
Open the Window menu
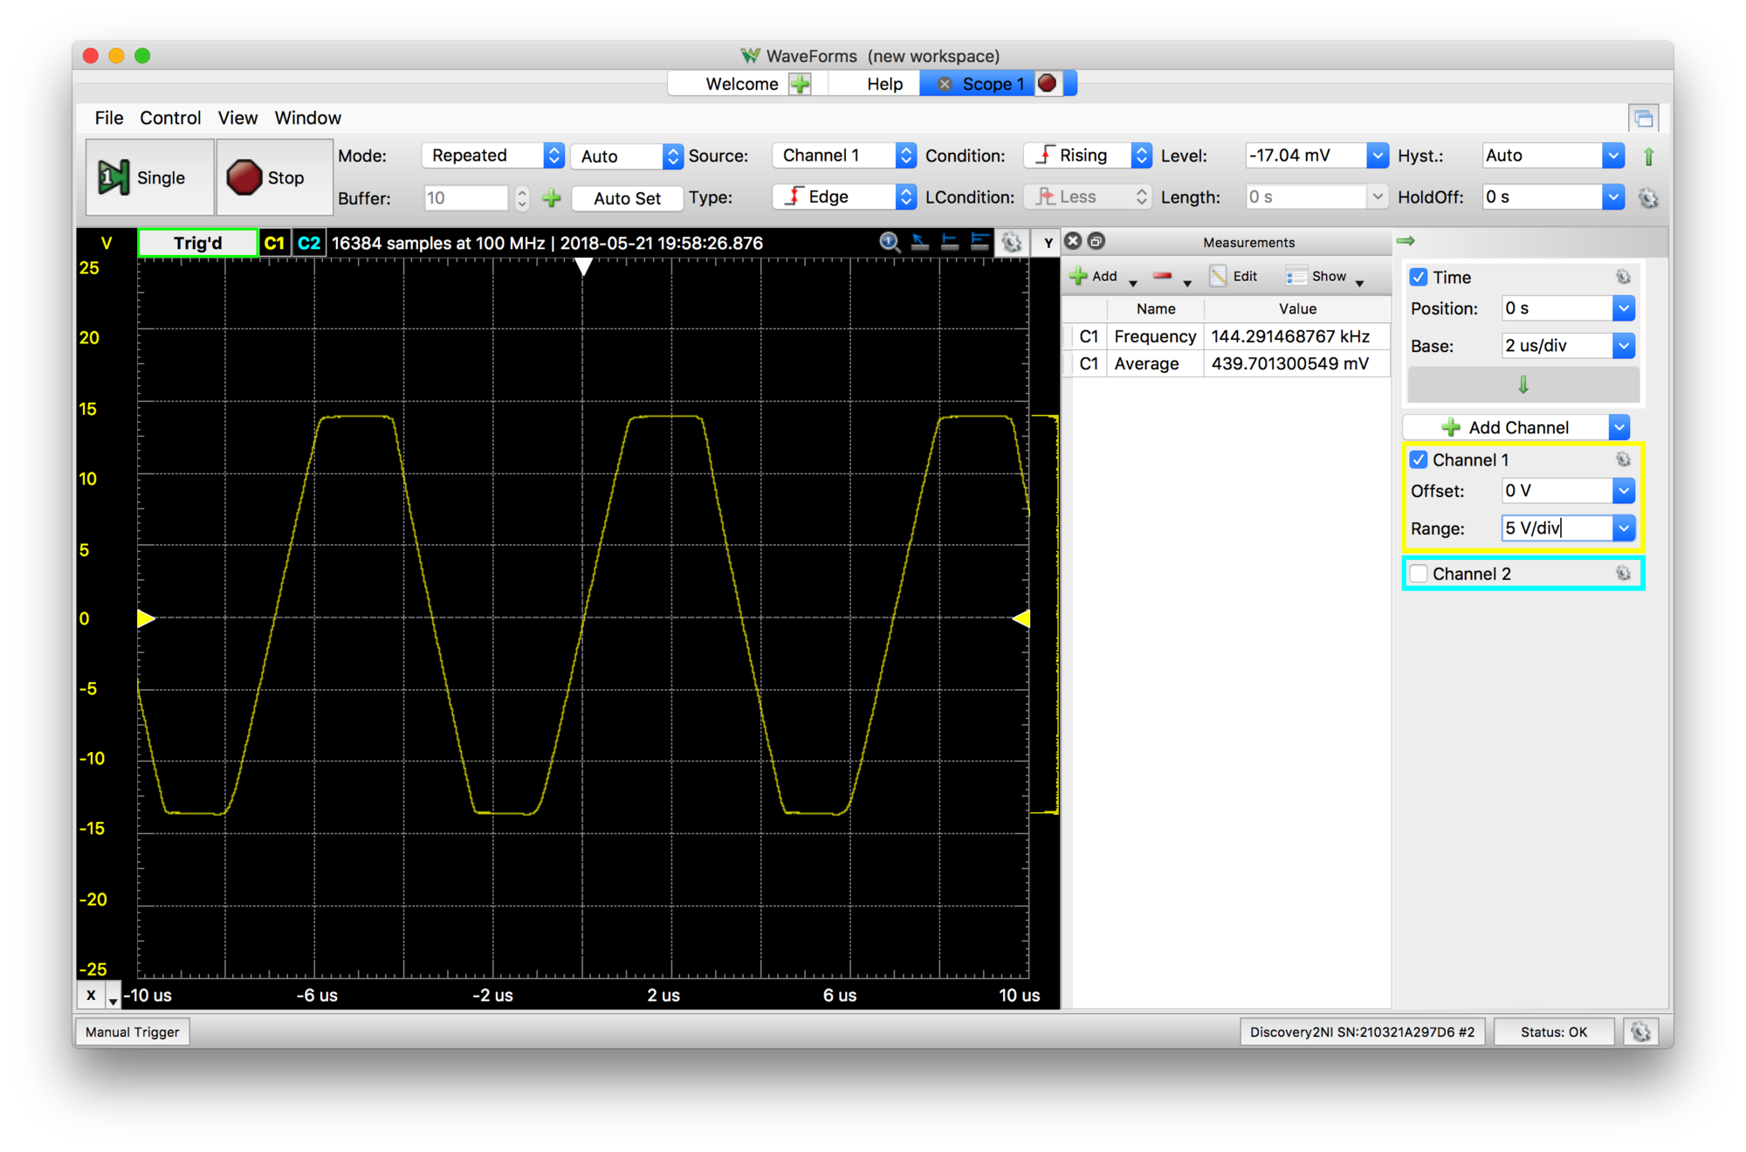(x=308, y=118)
